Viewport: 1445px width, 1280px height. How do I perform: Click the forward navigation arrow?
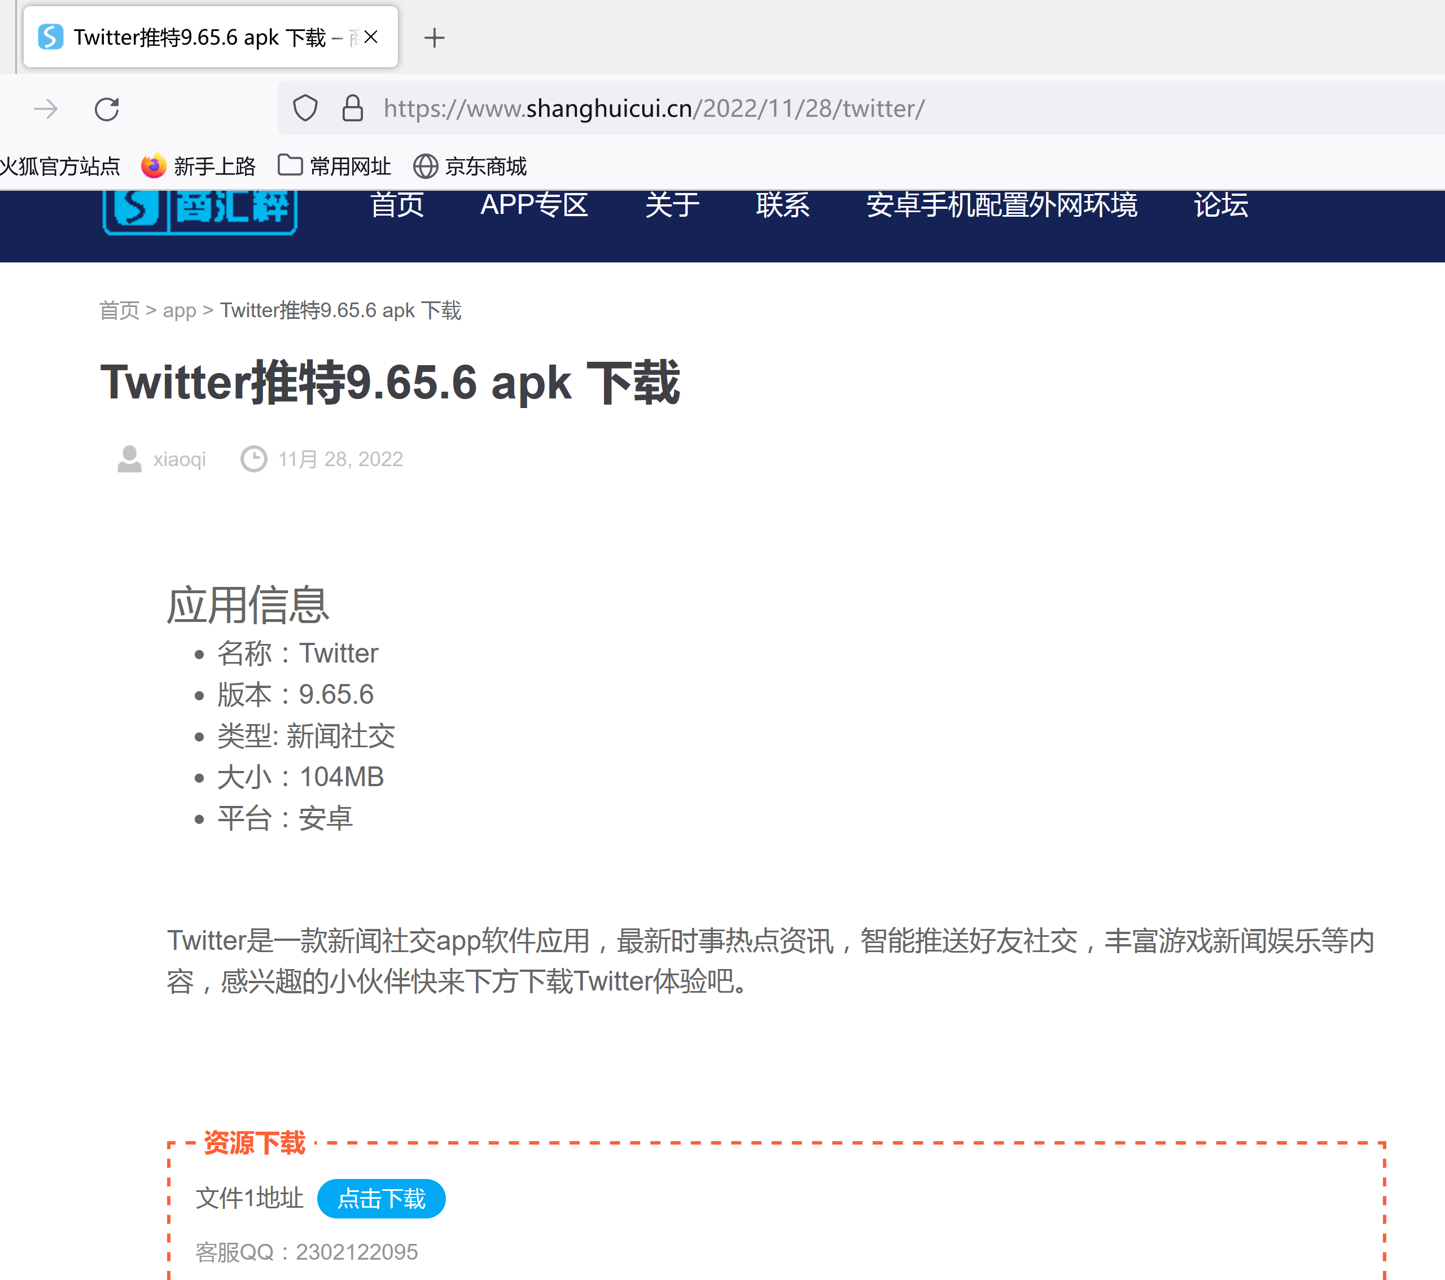coord(46,109)
